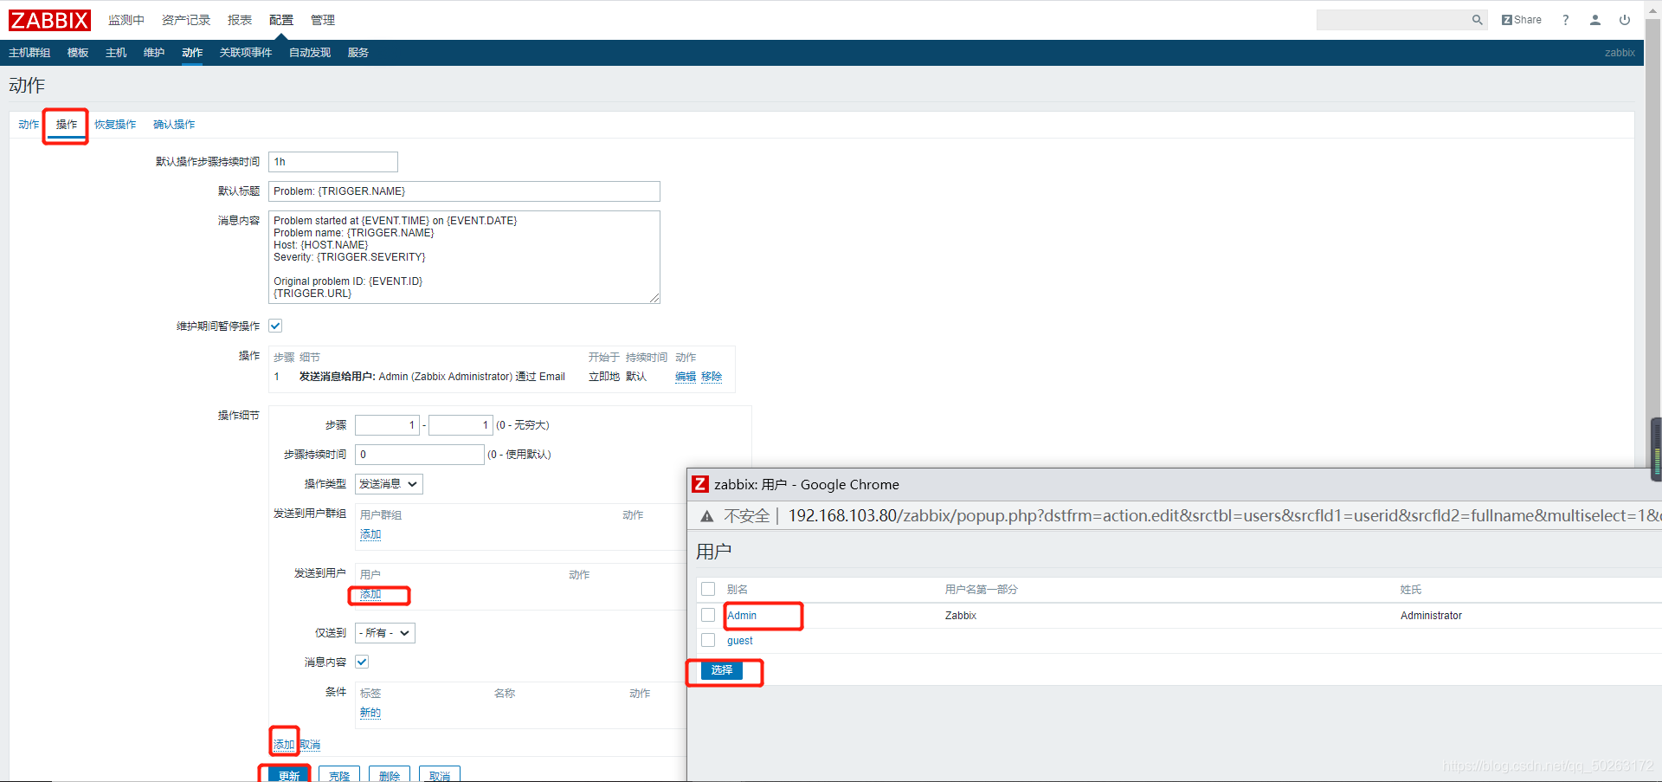Click 添加 link to add operation details
The width and height of the screenshot is (1662, 782).
tap(284, 745)
